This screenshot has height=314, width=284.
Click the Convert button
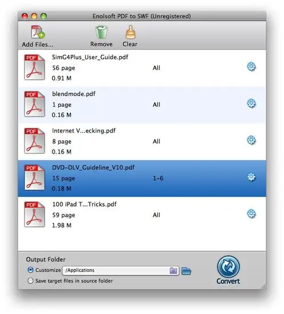coord(228,270)
